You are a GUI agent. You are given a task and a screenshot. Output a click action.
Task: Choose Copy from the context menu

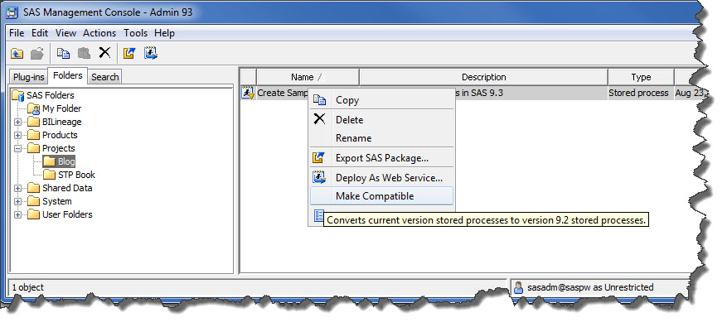(x=382, y=100)
